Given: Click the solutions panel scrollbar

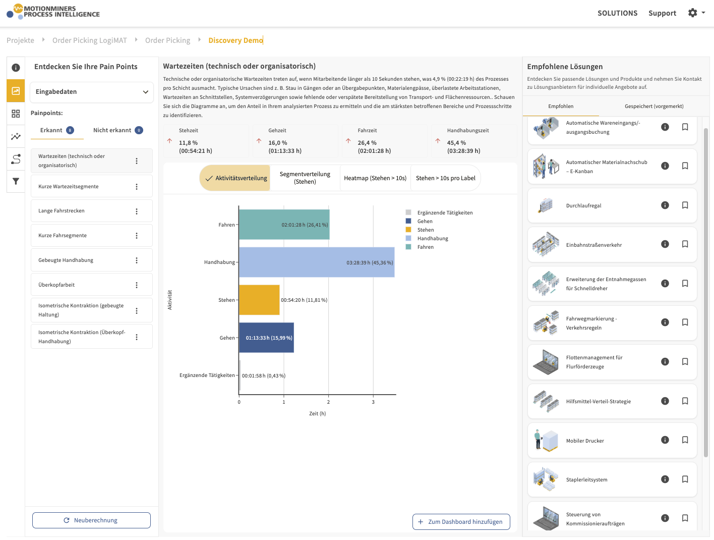Looking at the screenshot, I should pyautogui.click(x=706, y=293).
